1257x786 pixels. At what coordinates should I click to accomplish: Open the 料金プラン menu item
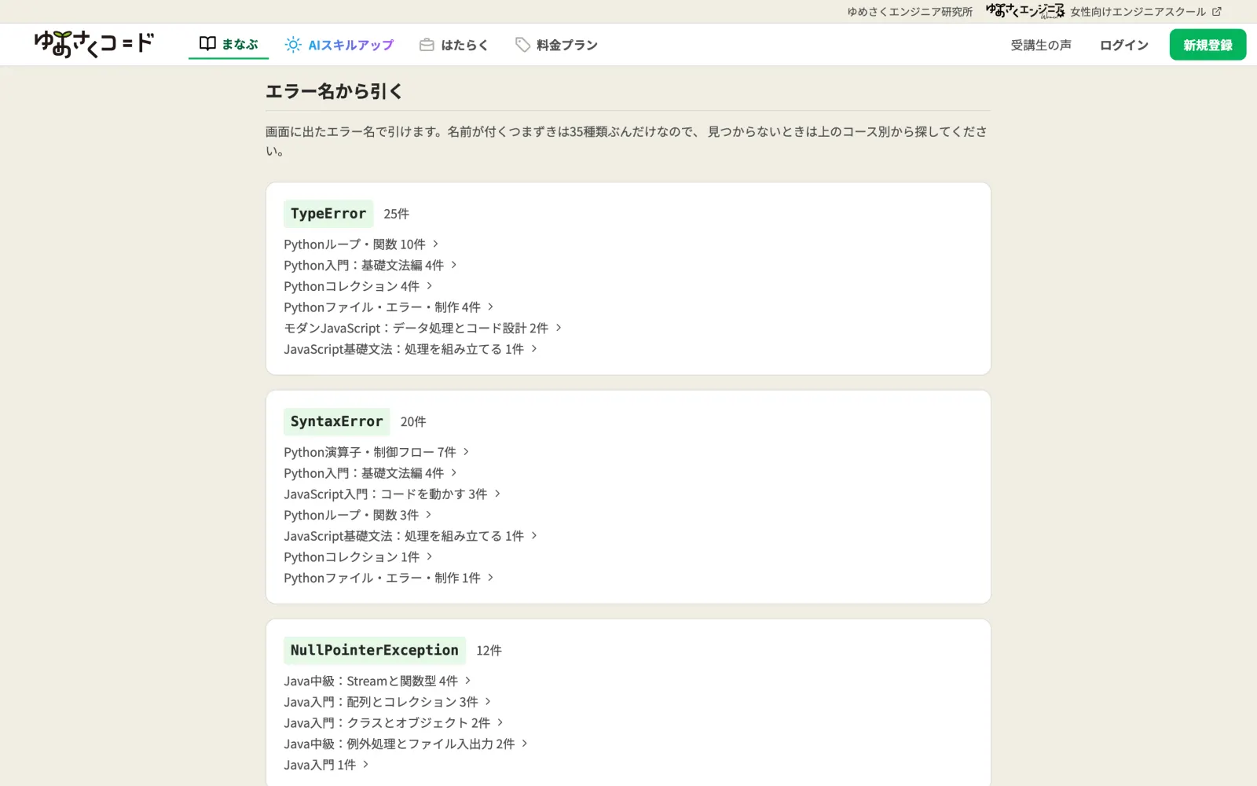[x=556, y=45]
